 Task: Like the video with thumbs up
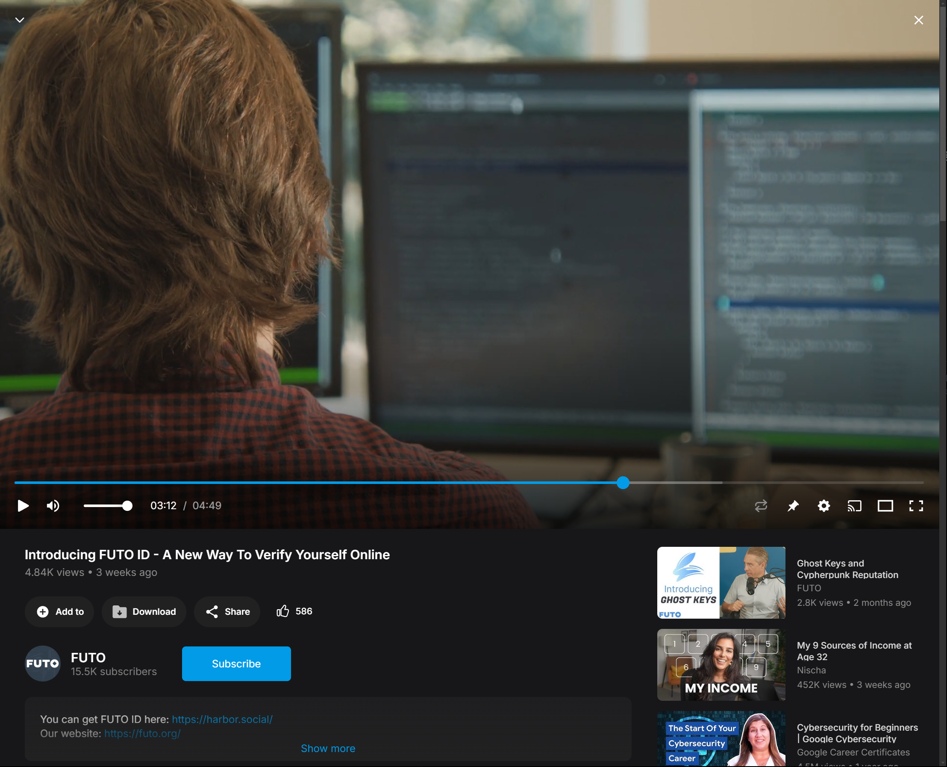point(282,611)
